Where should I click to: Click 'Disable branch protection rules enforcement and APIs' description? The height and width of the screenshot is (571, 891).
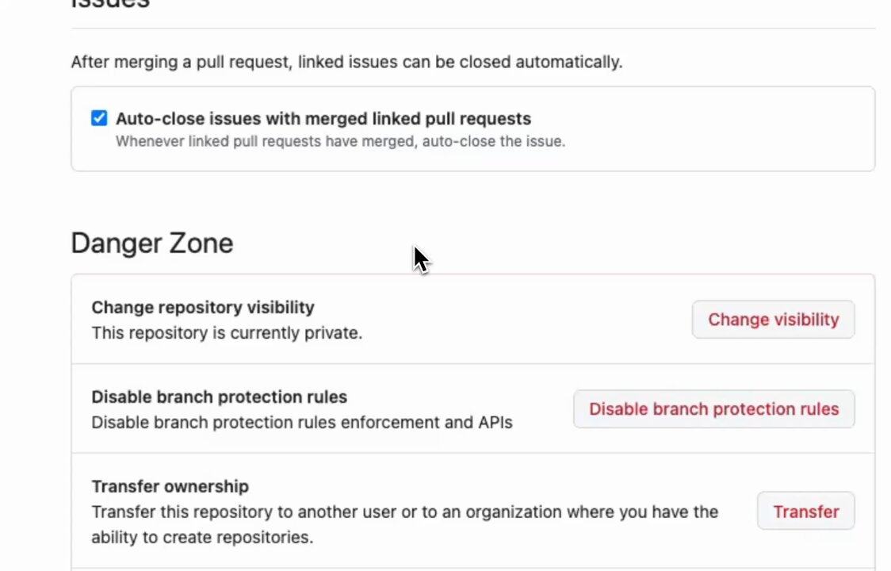(302, 423)
